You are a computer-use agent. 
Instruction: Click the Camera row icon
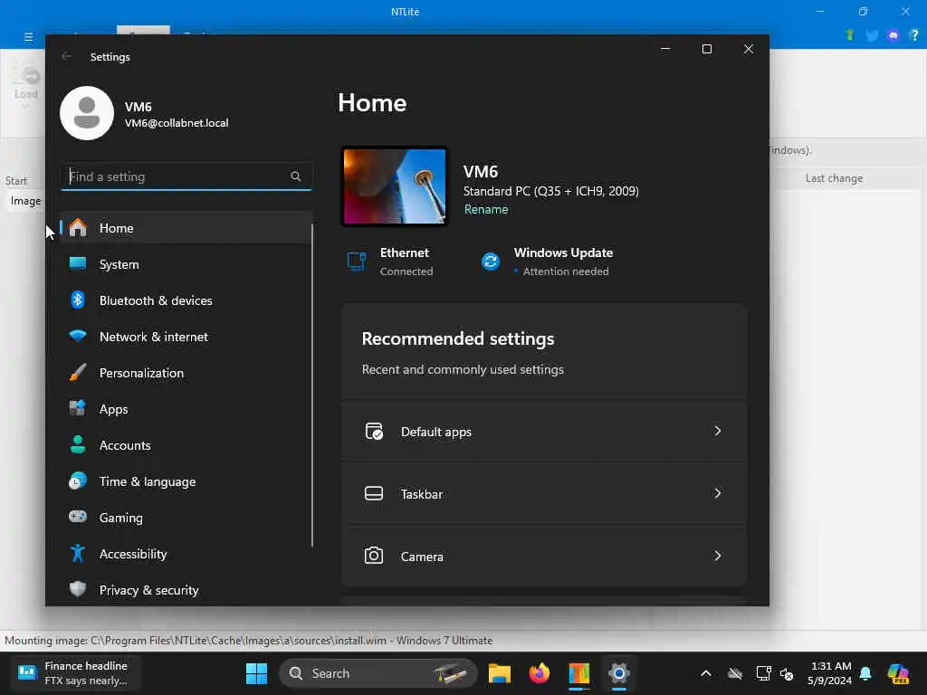pos(374,556)
